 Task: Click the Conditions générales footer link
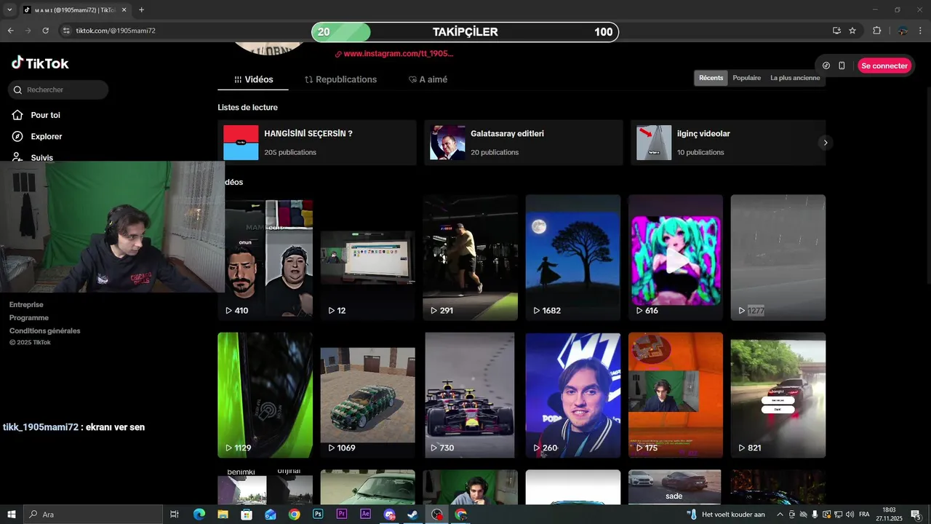[x=44, y=331]
